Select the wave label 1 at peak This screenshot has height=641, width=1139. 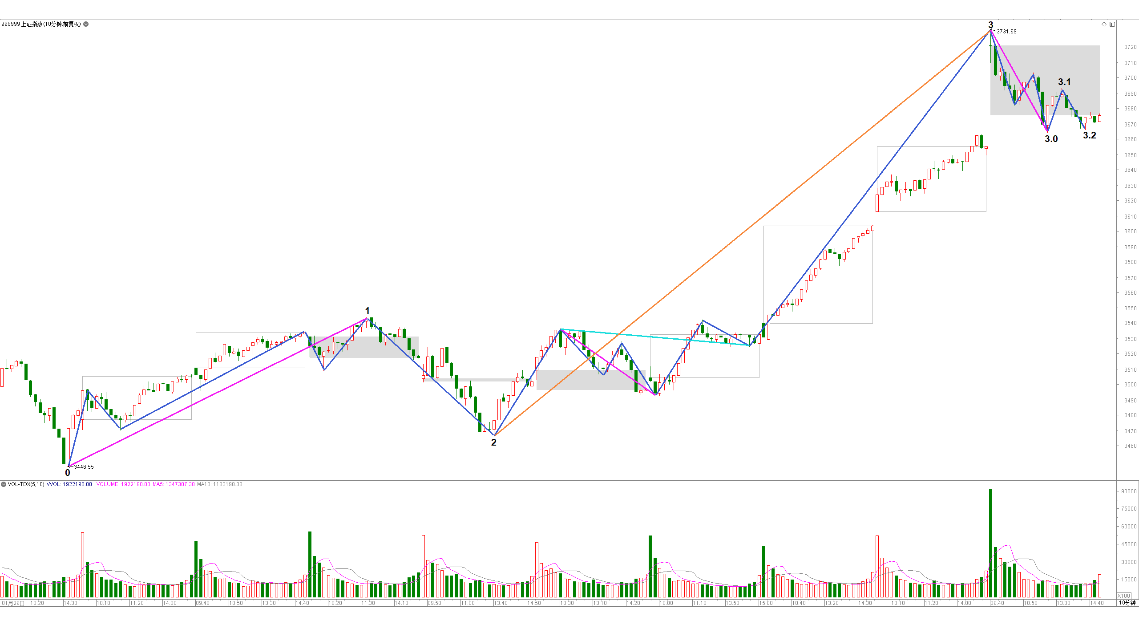coord(367,311)
